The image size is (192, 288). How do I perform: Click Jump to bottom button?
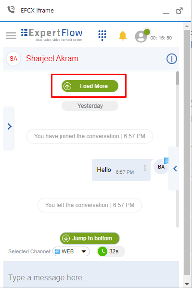tap(90, 238)
